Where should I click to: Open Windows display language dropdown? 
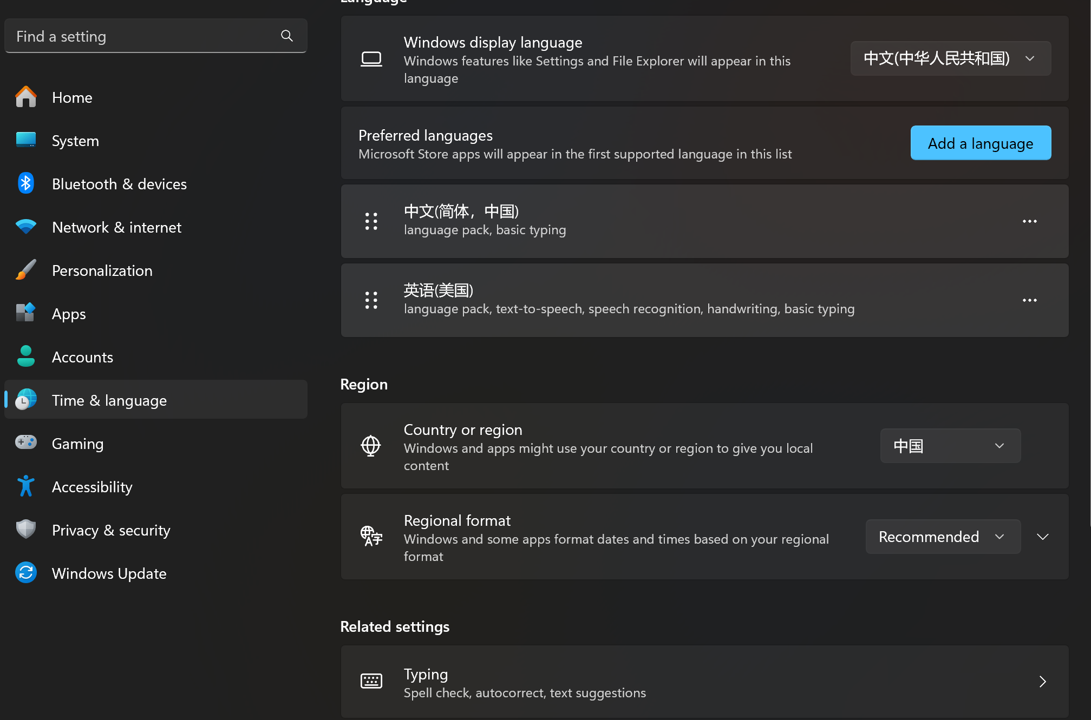click(951, 58)
